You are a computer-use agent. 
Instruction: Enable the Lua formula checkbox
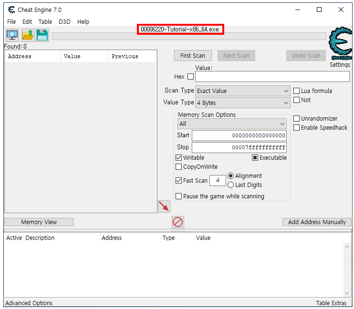[x=296, y=91]
